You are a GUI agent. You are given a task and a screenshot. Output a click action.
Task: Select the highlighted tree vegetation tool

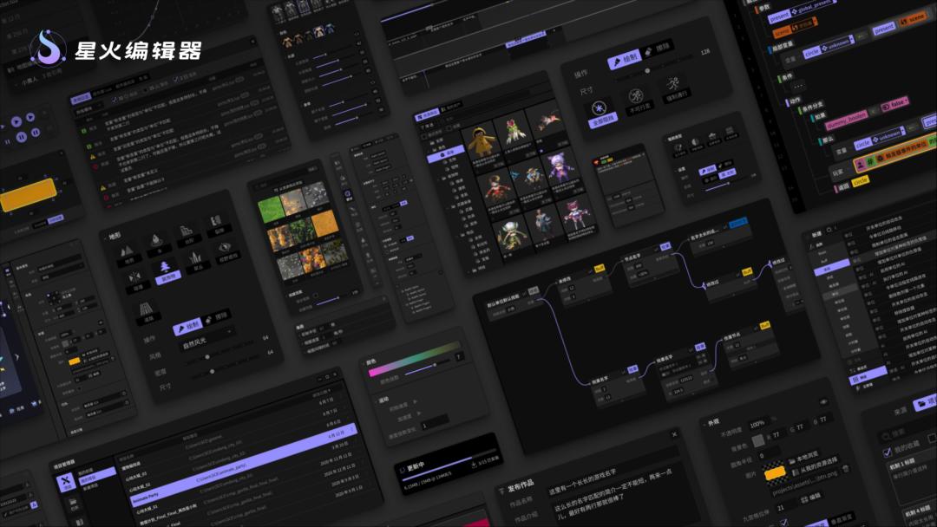point(166,270)
